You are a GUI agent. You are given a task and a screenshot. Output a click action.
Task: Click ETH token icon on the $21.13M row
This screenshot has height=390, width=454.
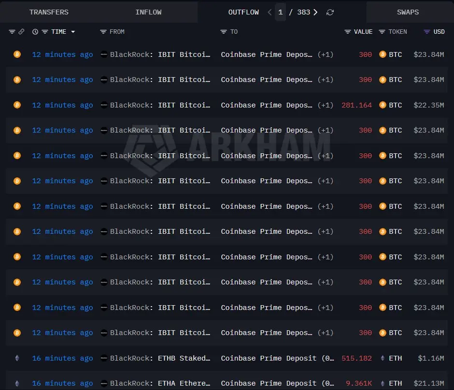click(x=383, y=383)
